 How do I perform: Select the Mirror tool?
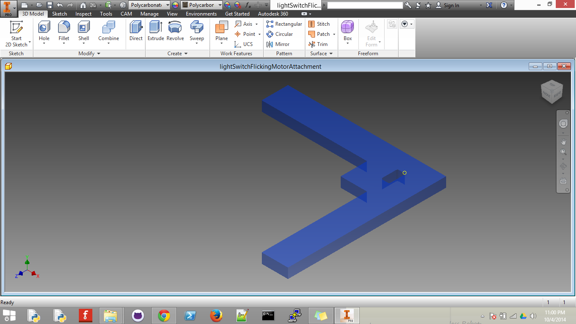tap(278, 44)
